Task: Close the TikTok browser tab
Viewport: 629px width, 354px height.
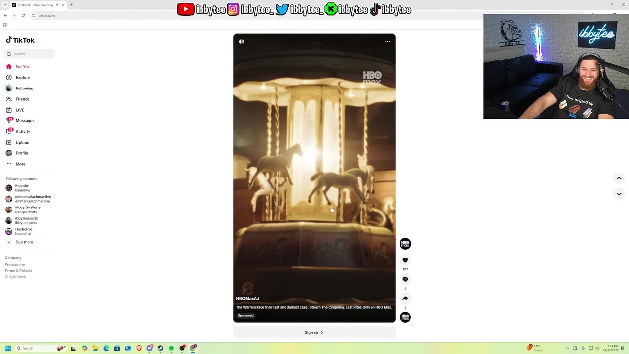Action: 63,5
